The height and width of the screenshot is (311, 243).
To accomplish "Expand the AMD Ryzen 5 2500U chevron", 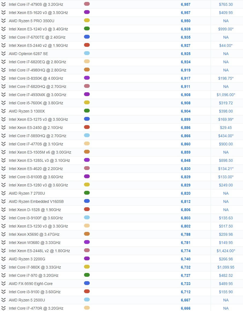I will tap(3, 300).
